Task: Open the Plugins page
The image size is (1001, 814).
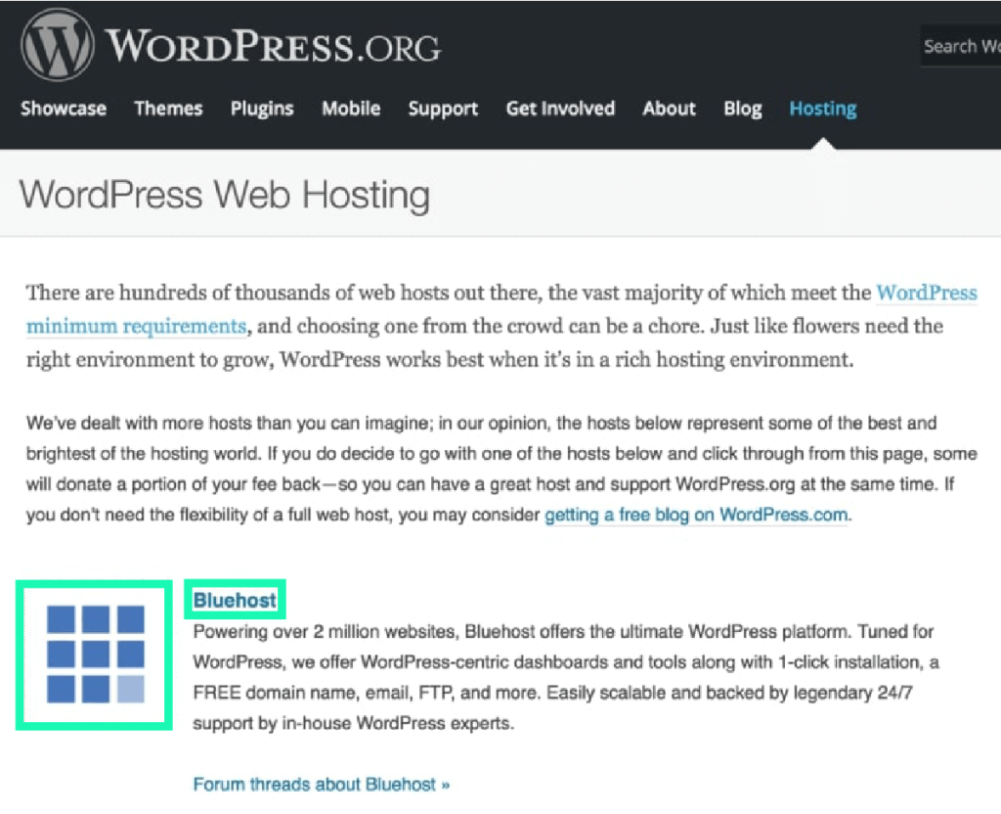Action: tap(262, 109)
